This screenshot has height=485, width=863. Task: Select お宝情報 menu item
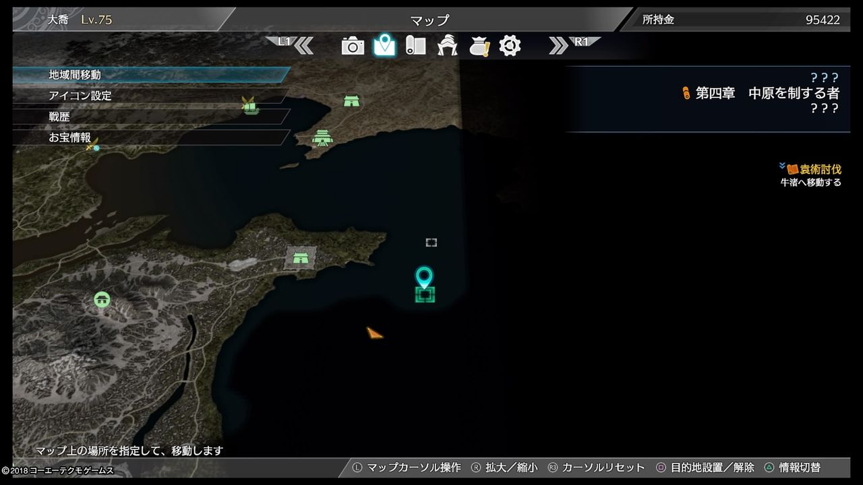152,137
